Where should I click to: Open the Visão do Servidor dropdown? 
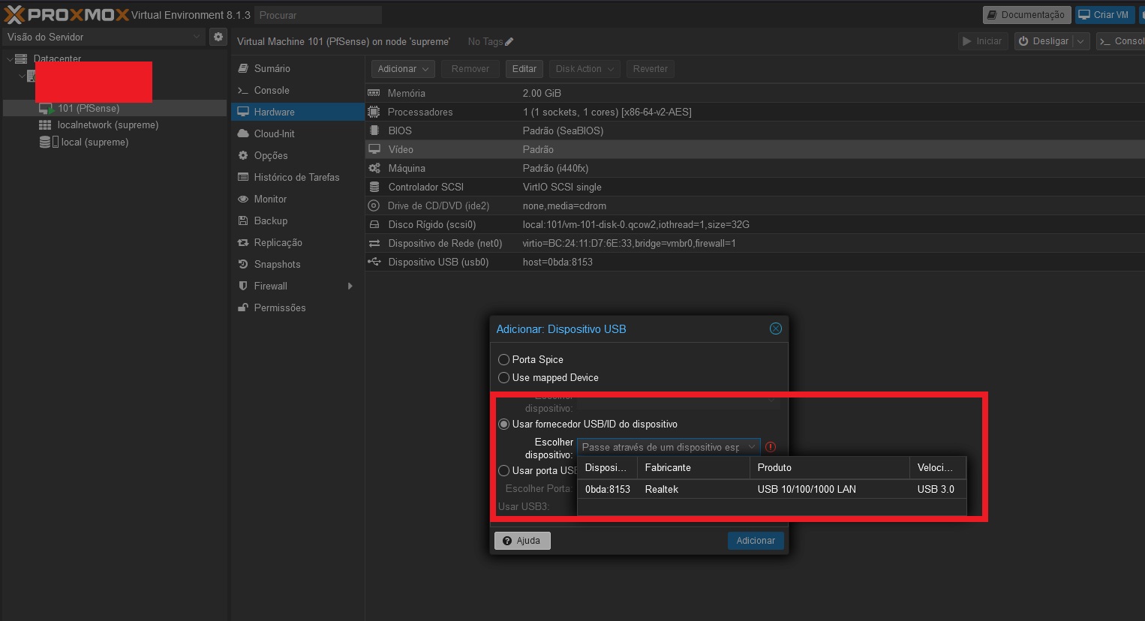click(x=103, y=37)
